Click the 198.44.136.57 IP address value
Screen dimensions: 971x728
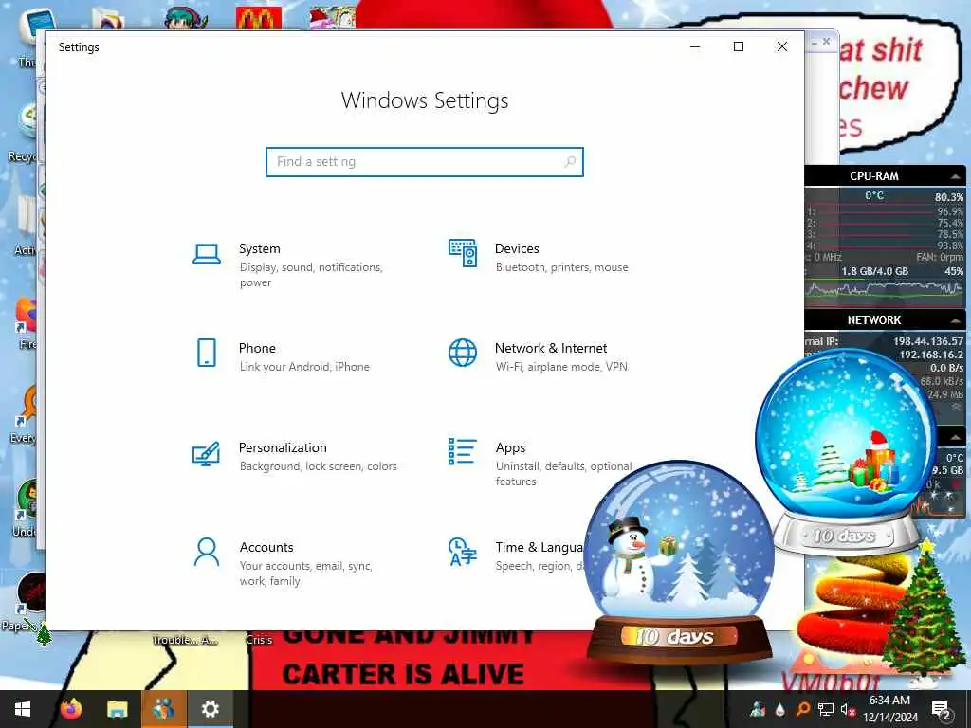pos(928,341)
